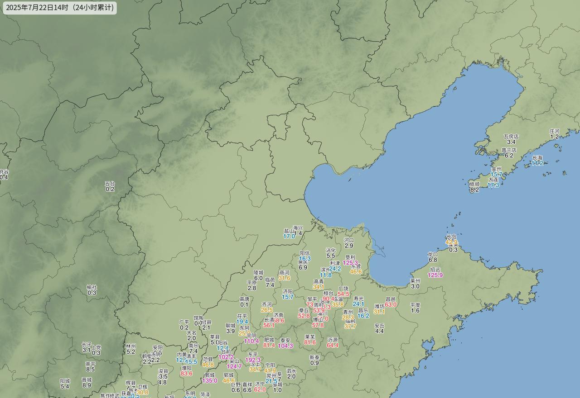
Task: Select the 利津 station label
Action: tap(335, 263)
